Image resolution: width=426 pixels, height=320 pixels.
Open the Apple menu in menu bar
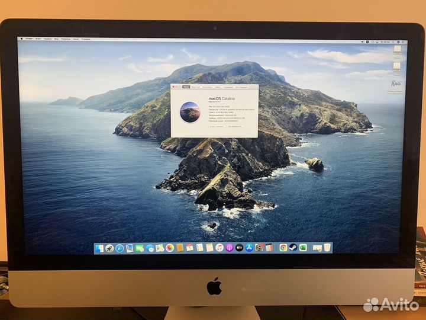click(x=22, y=39)
